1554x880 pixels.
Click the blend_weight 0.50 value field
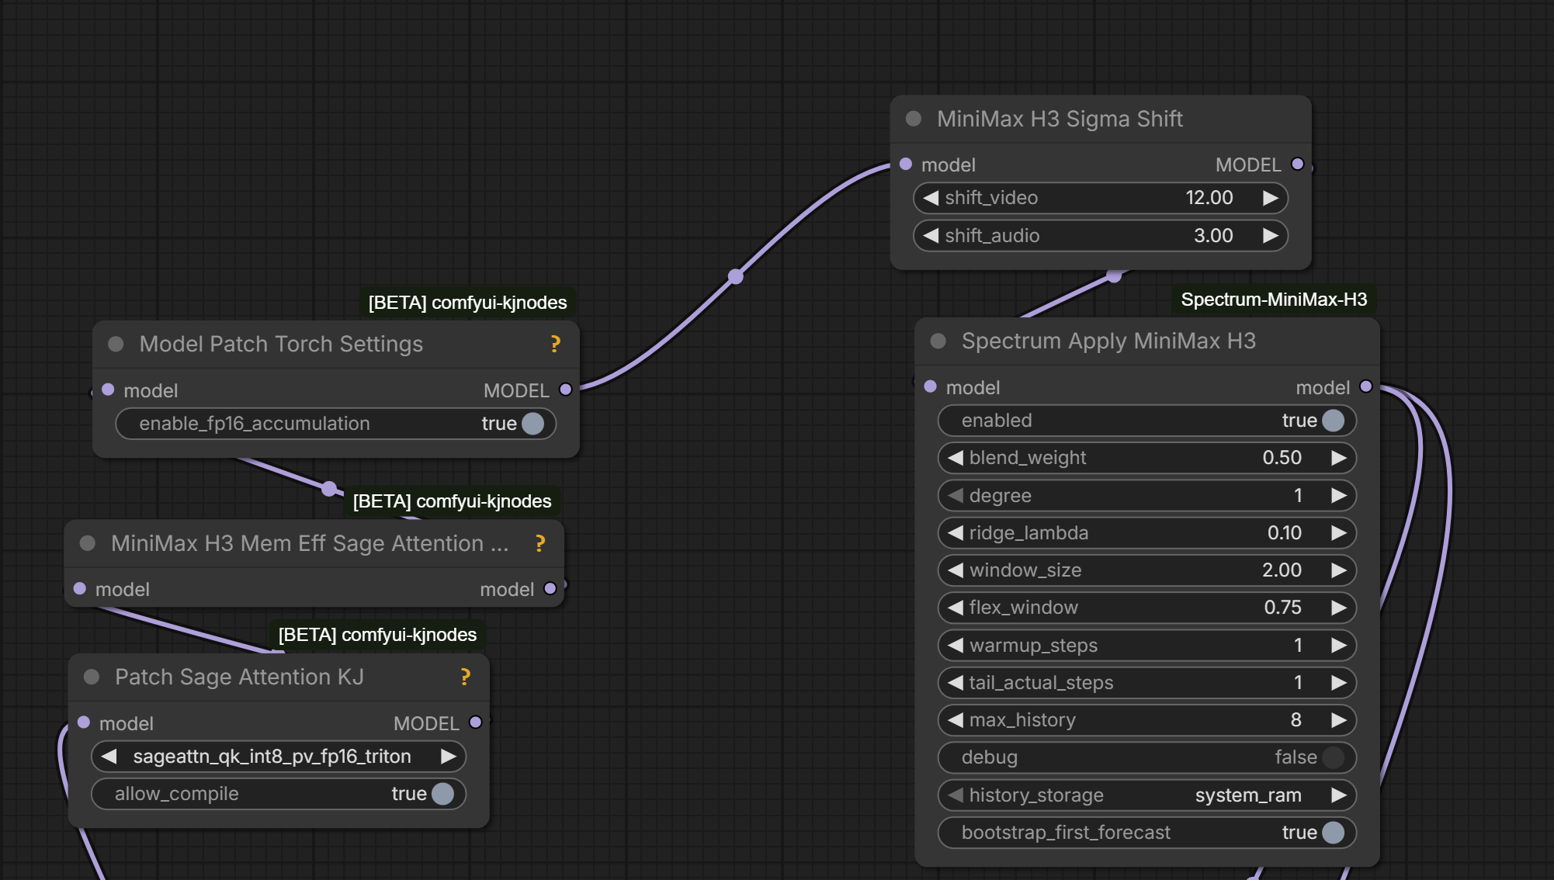tap(1147, 458)
